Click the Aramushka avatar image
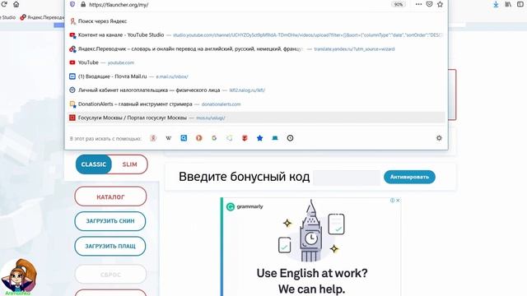 coord(18,276)
